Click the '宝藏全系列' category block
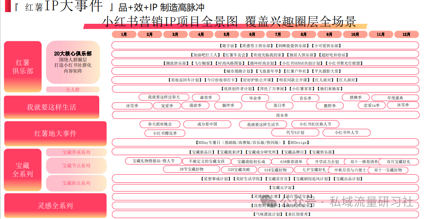Image resolution: width=427 pixels, height=219 pixels. 23,170
